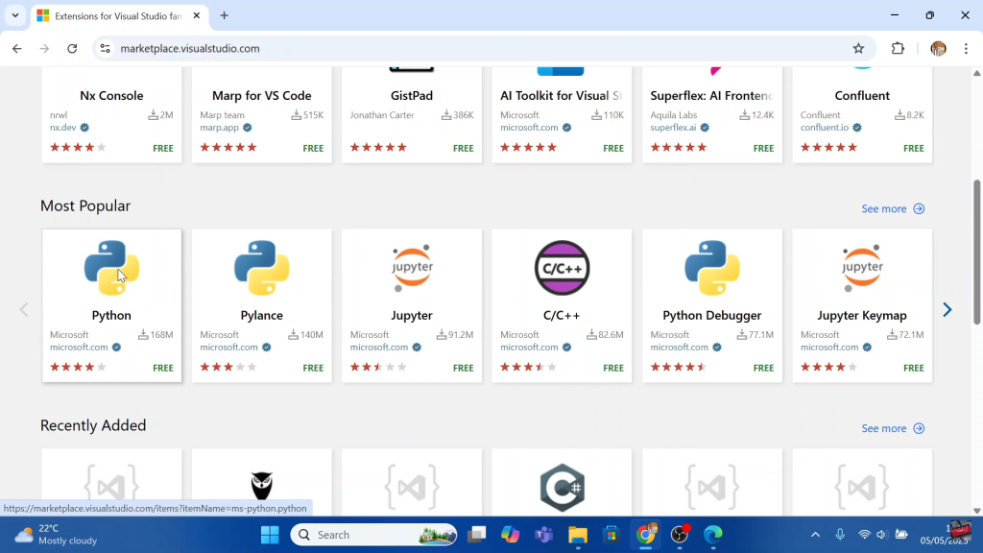
Task: Open Microsoft Teams from the taskbar
Action: click(543, 535)
